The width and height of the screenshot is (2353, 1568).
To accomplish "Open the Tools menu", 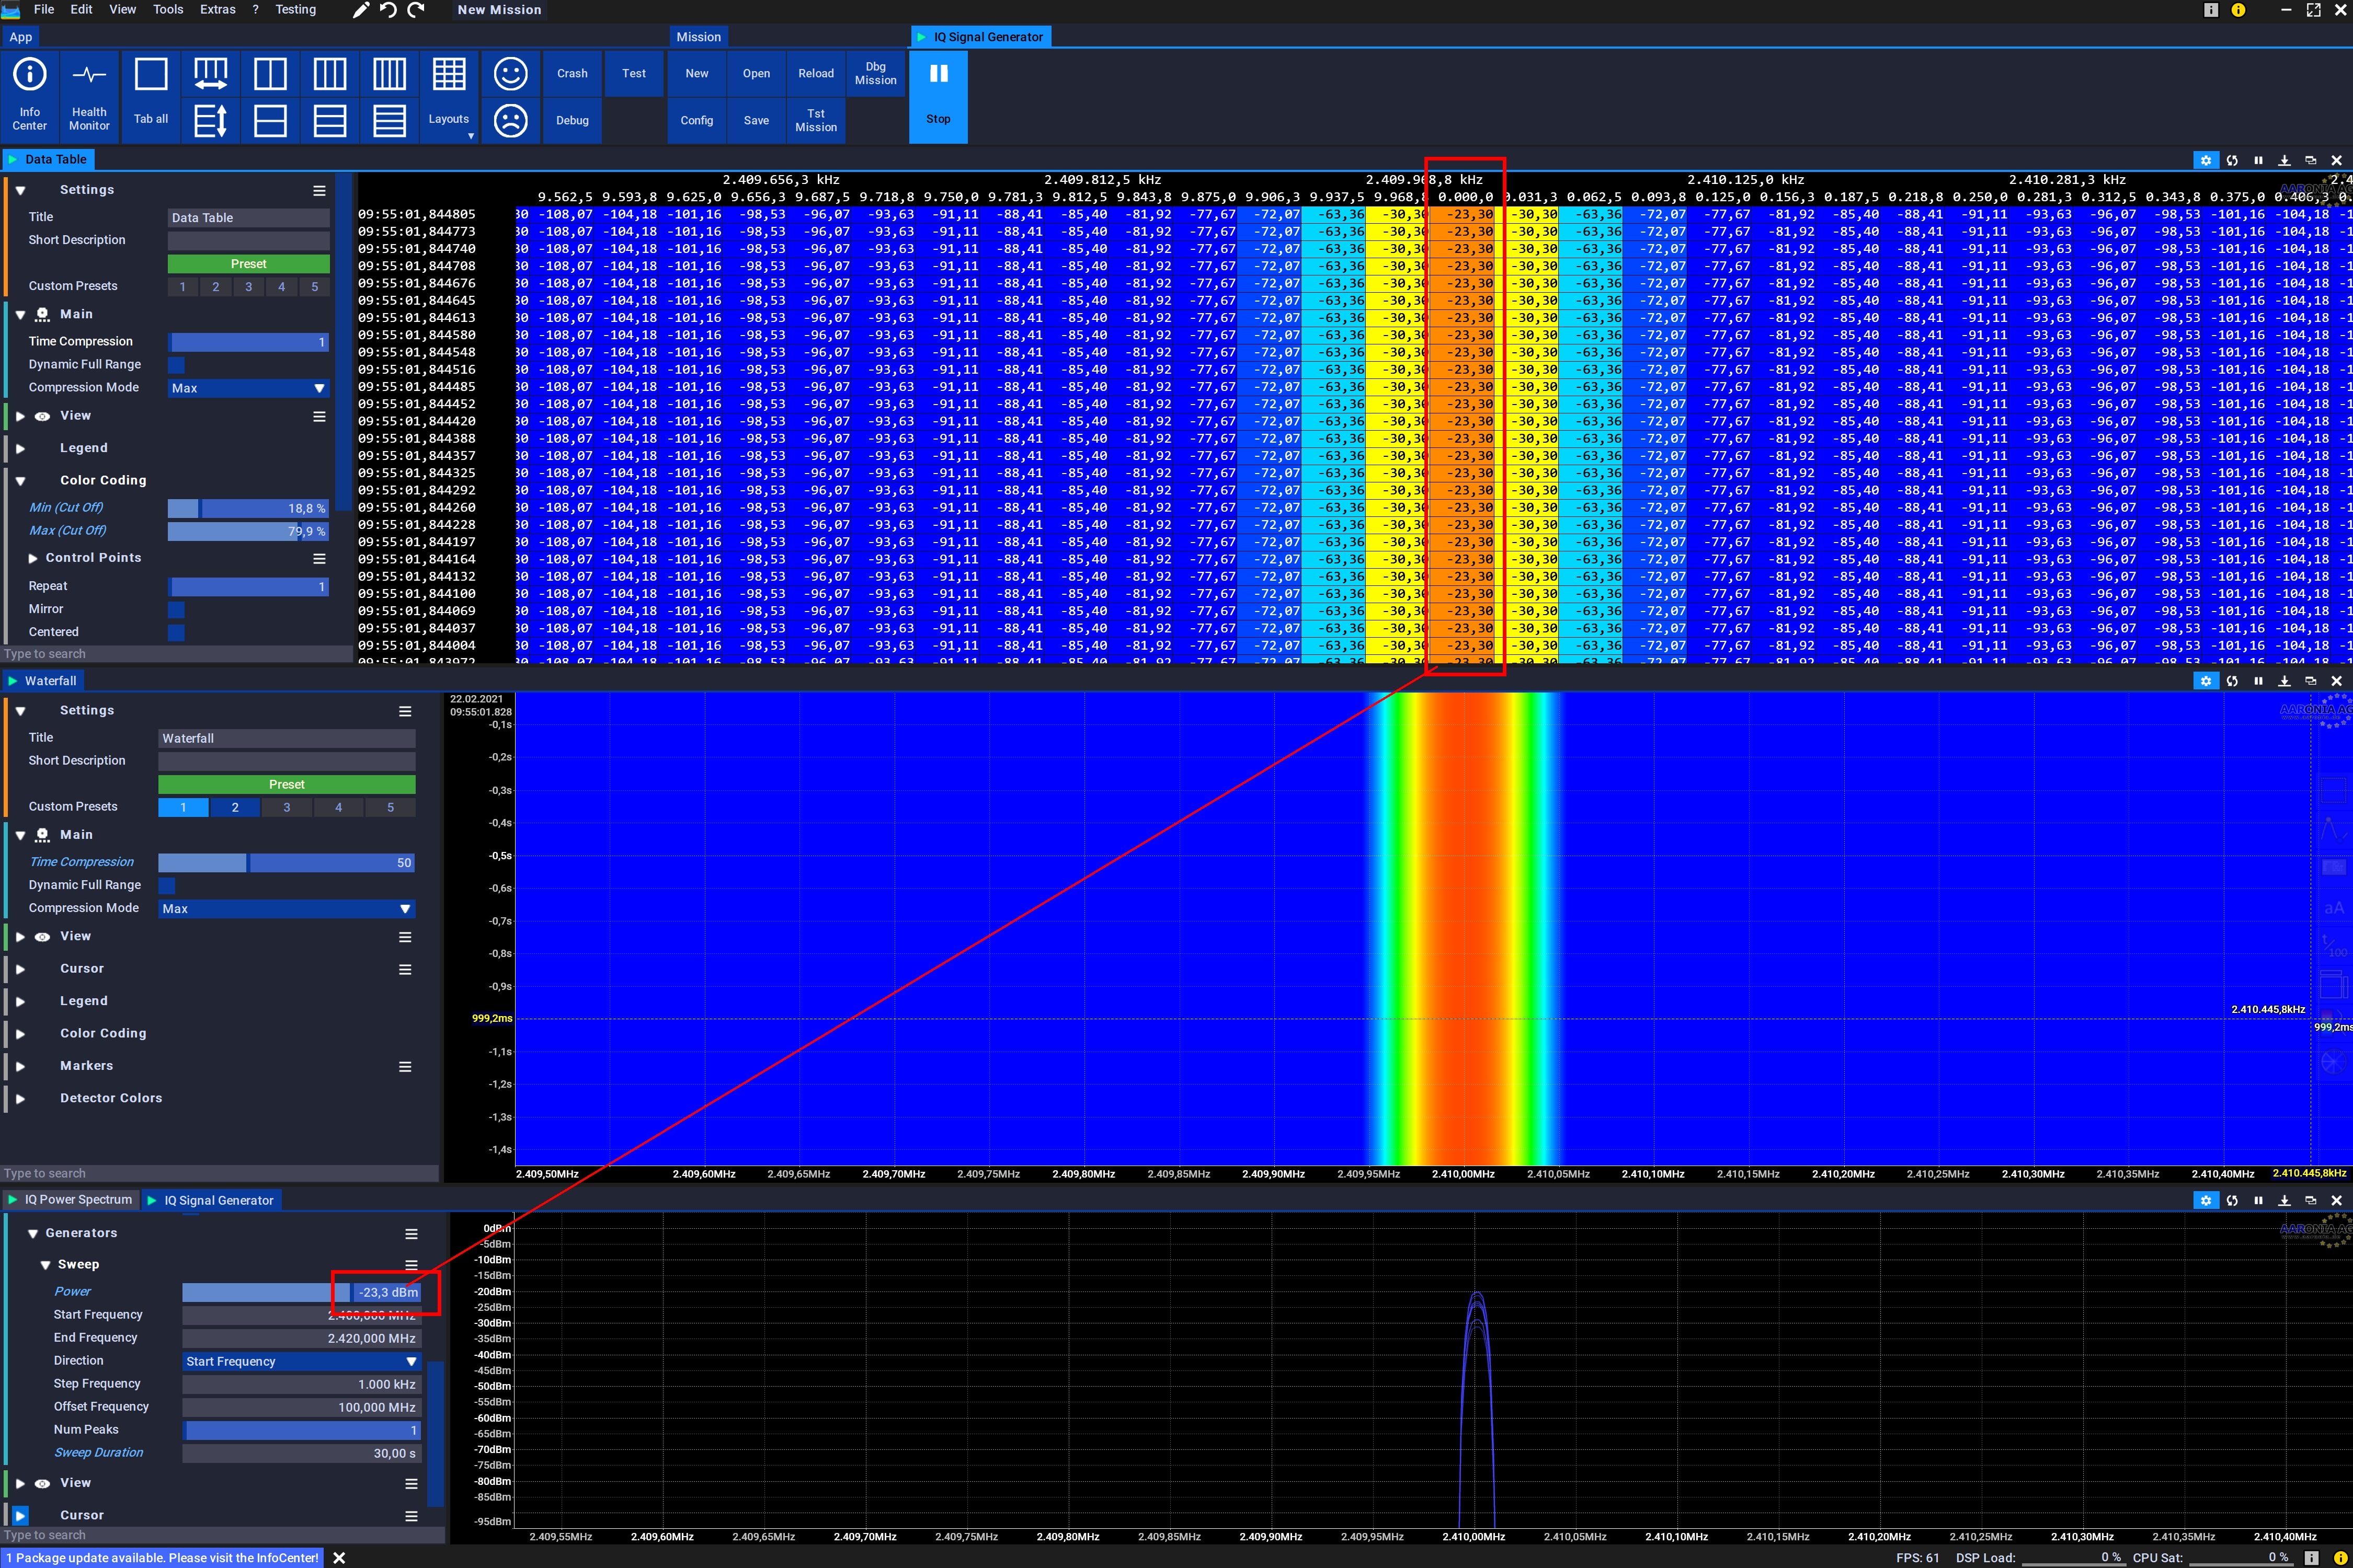I will (167, 10).
